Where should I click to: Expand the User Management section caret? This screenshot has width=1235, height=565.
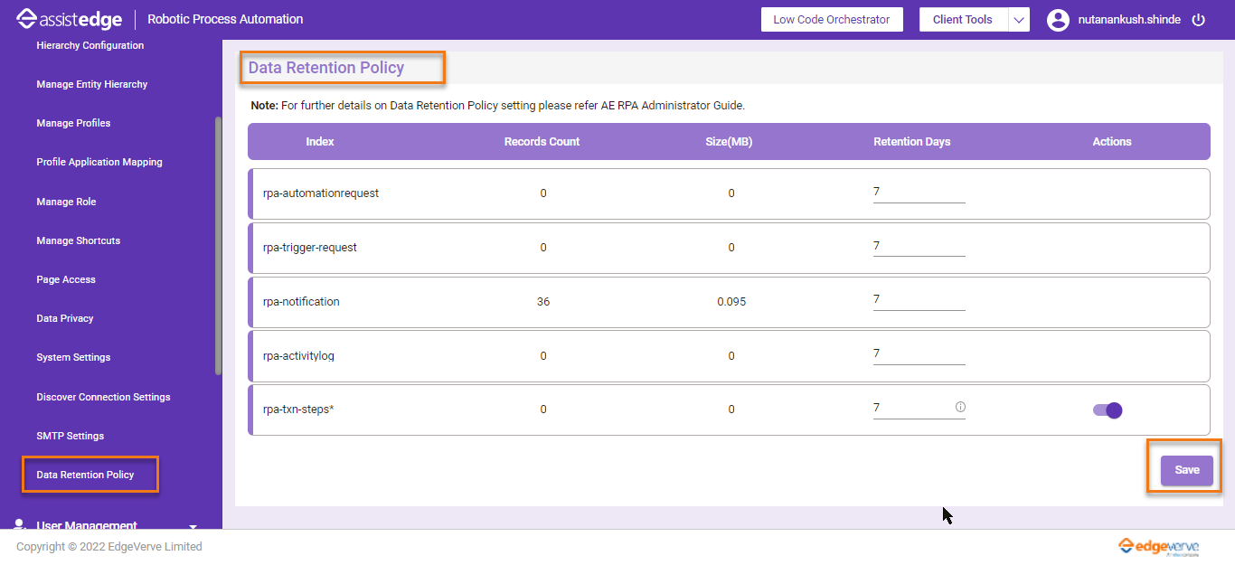point(193,526)
